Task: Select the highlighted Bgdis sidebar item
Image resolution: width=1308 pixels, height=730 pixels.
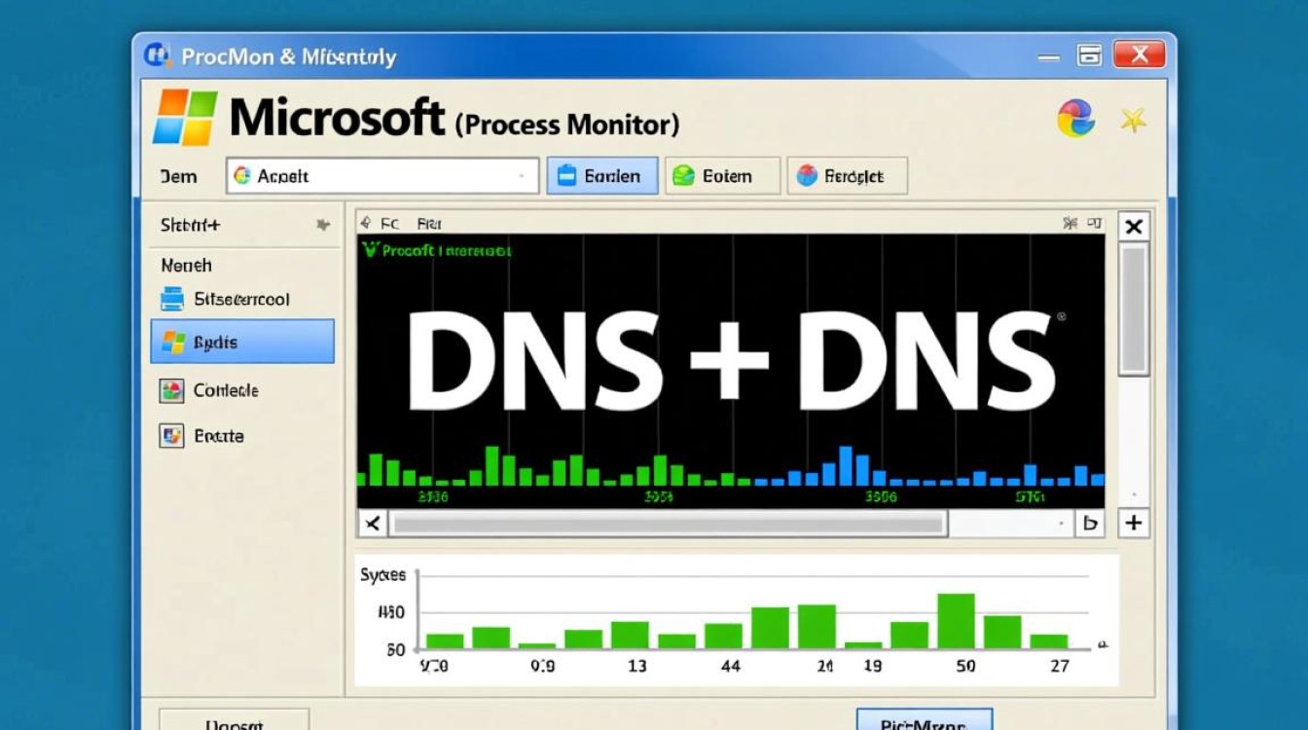Action: click(x=242, y=342)
